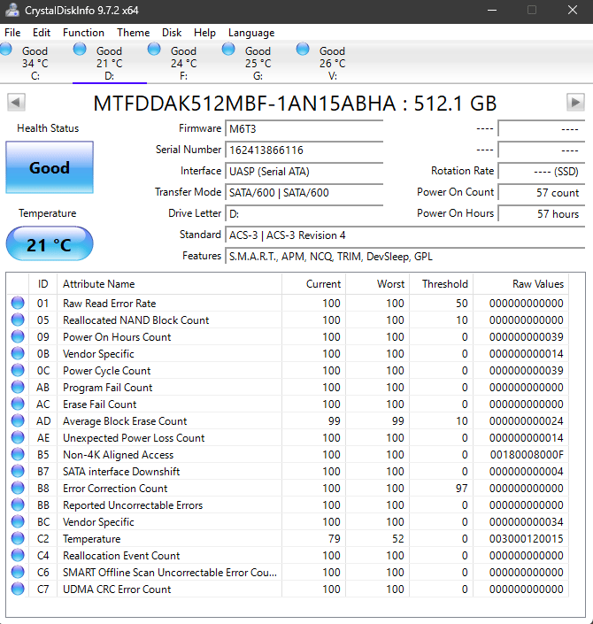
Task: Click the Unexpected Power Loss Count status orb
Action: point(18,437)
